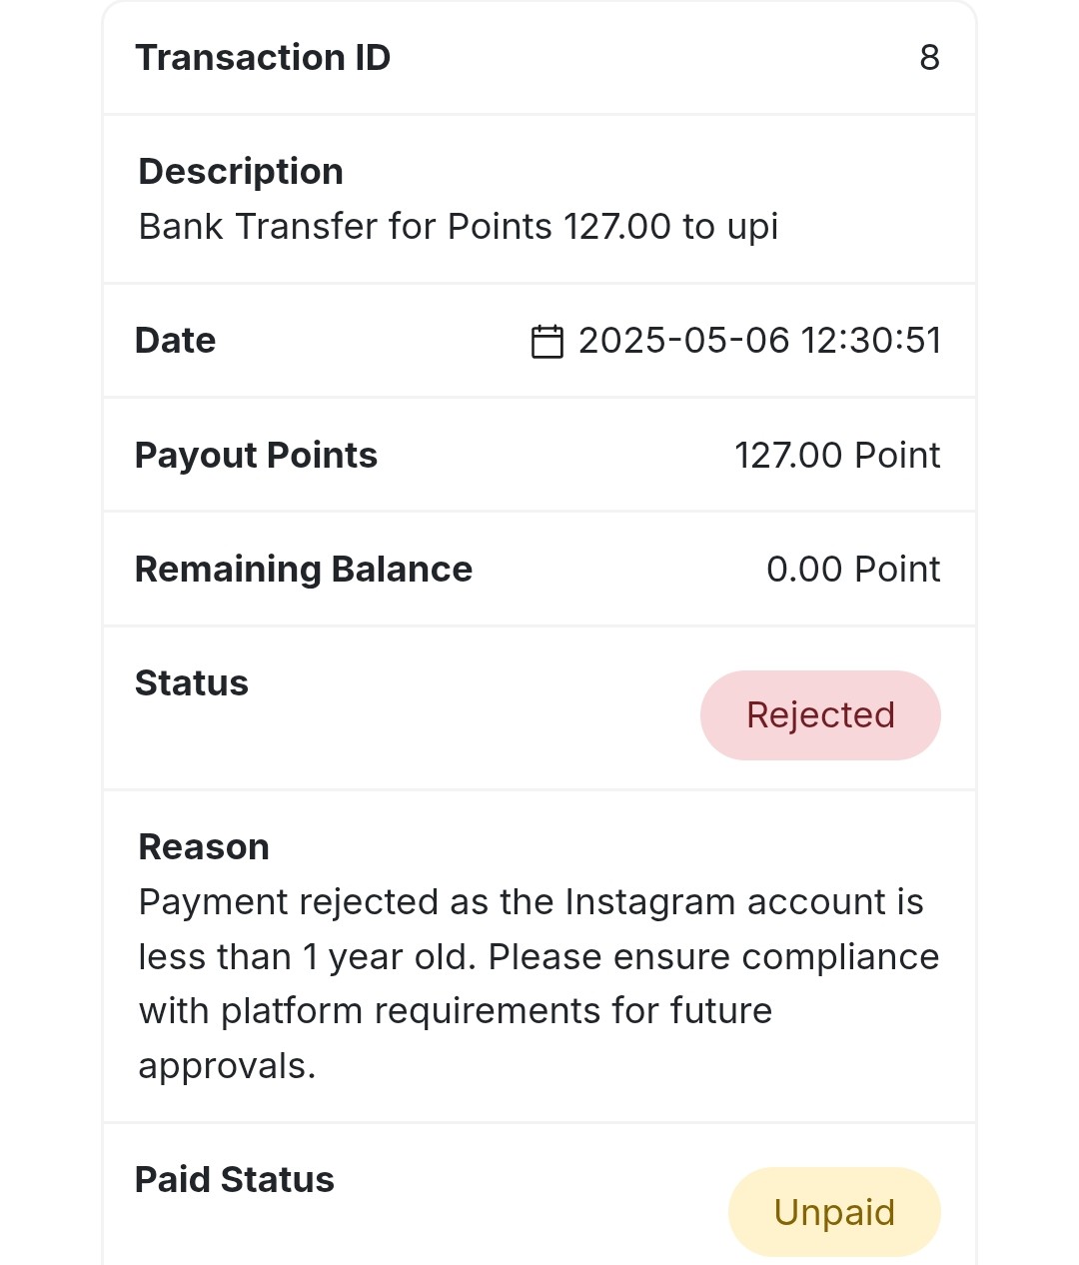
Task: Click the Paid Status label
Action: 235,1180
